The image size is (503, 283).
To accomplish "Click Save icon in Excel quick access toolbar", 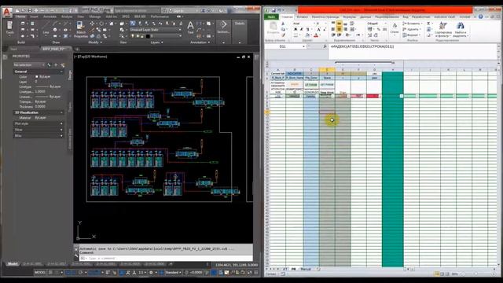I will (274, 10).
